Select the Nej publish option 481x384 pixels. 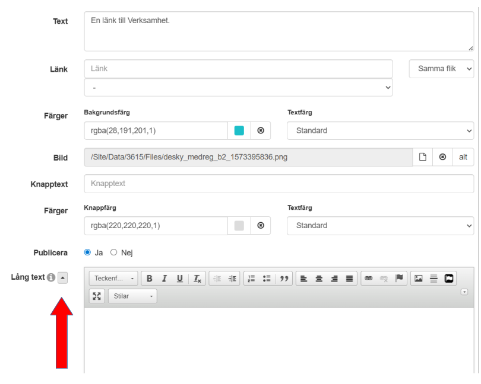point(114,252)
